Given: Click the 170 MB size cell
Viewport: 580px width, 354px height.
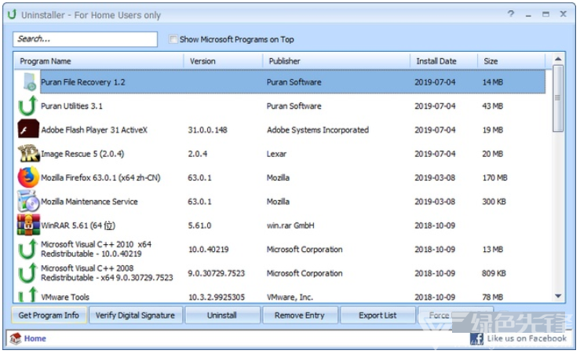Looking at the screenshot, I should pyautogui.click(x=494, y=177).
